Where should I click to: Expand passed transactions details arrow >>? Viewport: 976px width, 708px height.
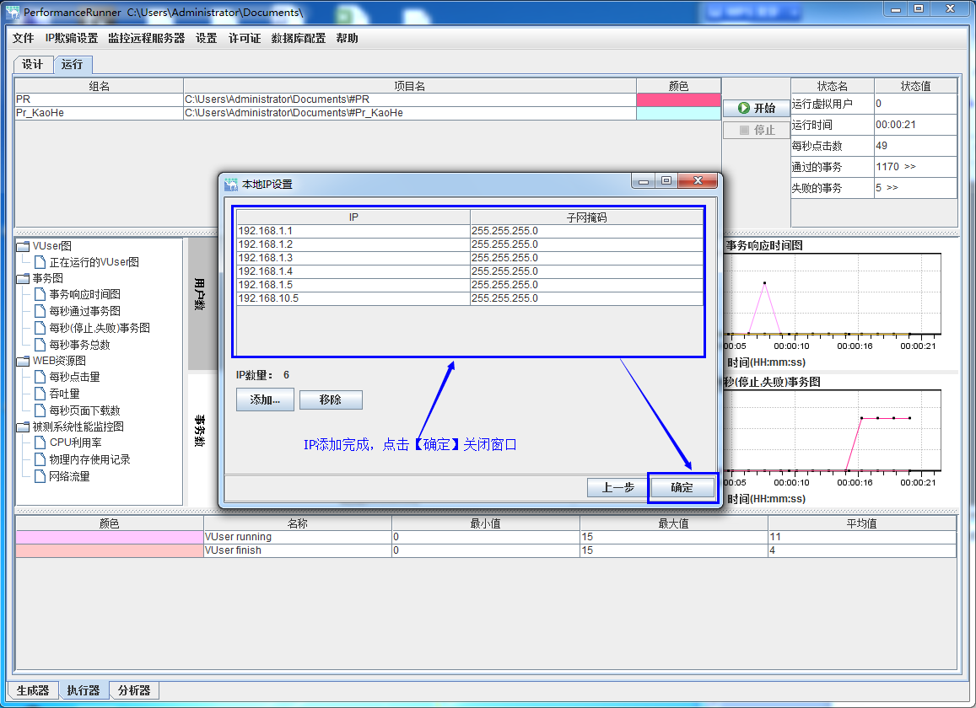tap(909, 167)
